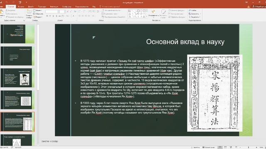Open the Animations (Анимация) ribbon tab

(54, 7)
